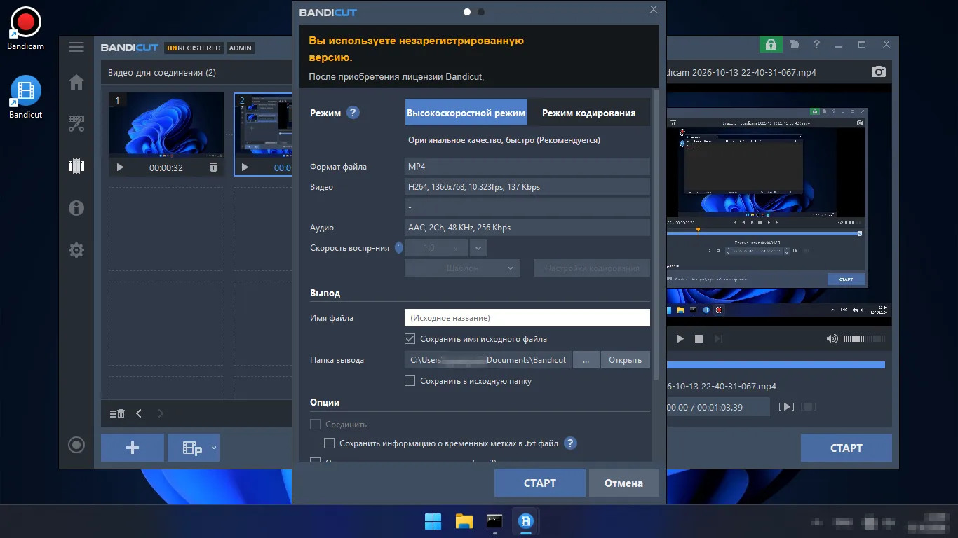Check the save timestamps to .txt option
The width and height of the screenshot is (958, 538).
(x=329, y=443)
